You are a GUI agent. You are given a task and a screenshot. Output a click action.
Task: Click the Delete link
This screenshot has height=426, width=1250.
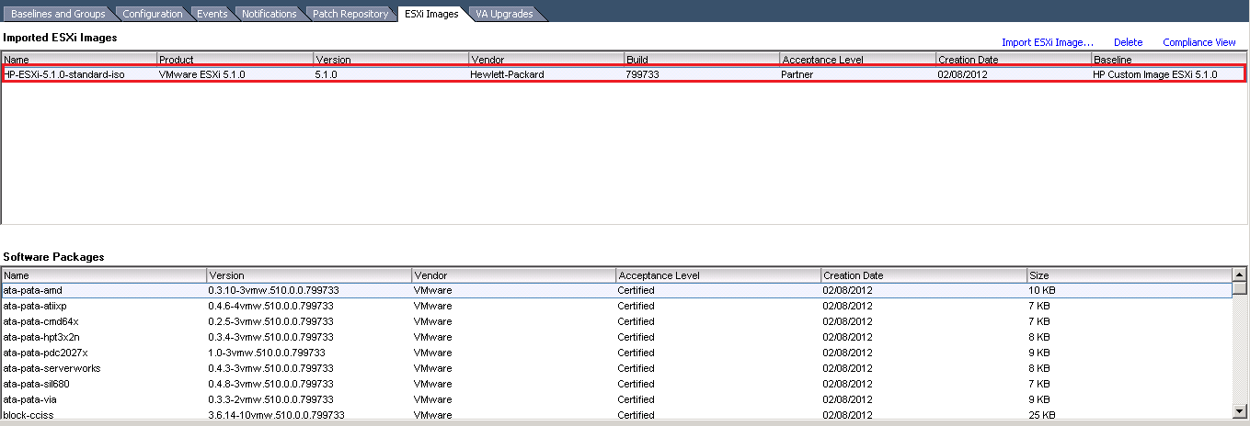1128,42
